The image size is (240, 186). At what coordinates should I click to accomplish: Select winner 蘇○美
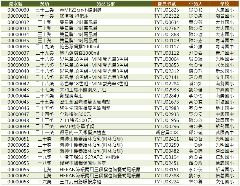[196, 108]
